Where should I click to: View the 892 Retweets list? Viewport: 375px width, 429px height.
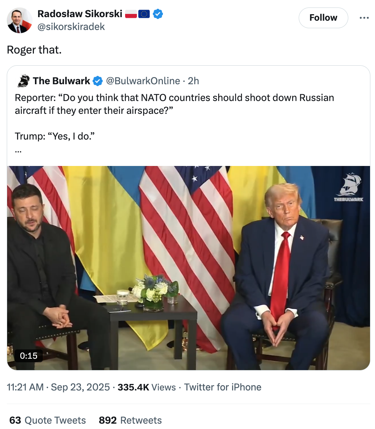130,420
